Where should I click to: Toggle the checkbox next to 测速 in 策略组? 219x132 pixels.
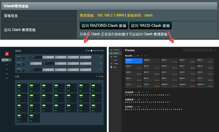click(x=92, y=51)
